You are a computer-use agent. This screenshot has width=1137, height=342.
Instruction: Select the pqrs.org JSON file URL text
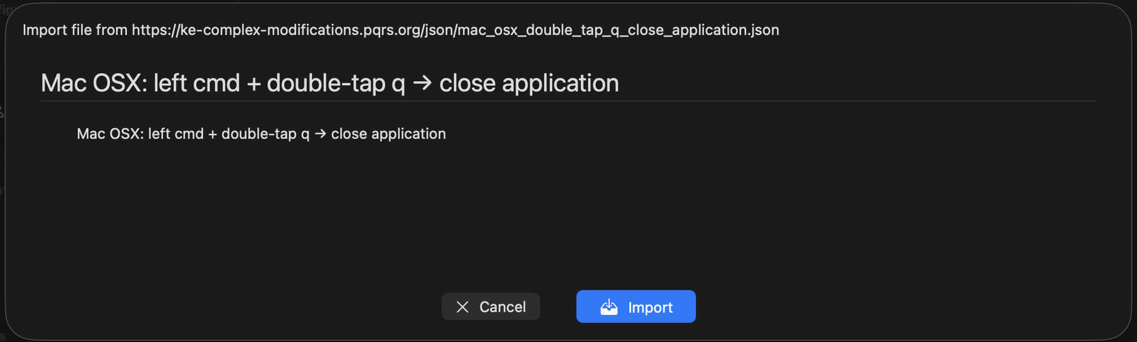pyautogui.click(x=455, y=30)
